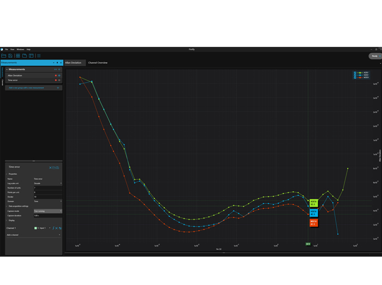Click the four-square grid layout toolbar icon
Viewport: 382px width, 285px height.
[18, 56]
